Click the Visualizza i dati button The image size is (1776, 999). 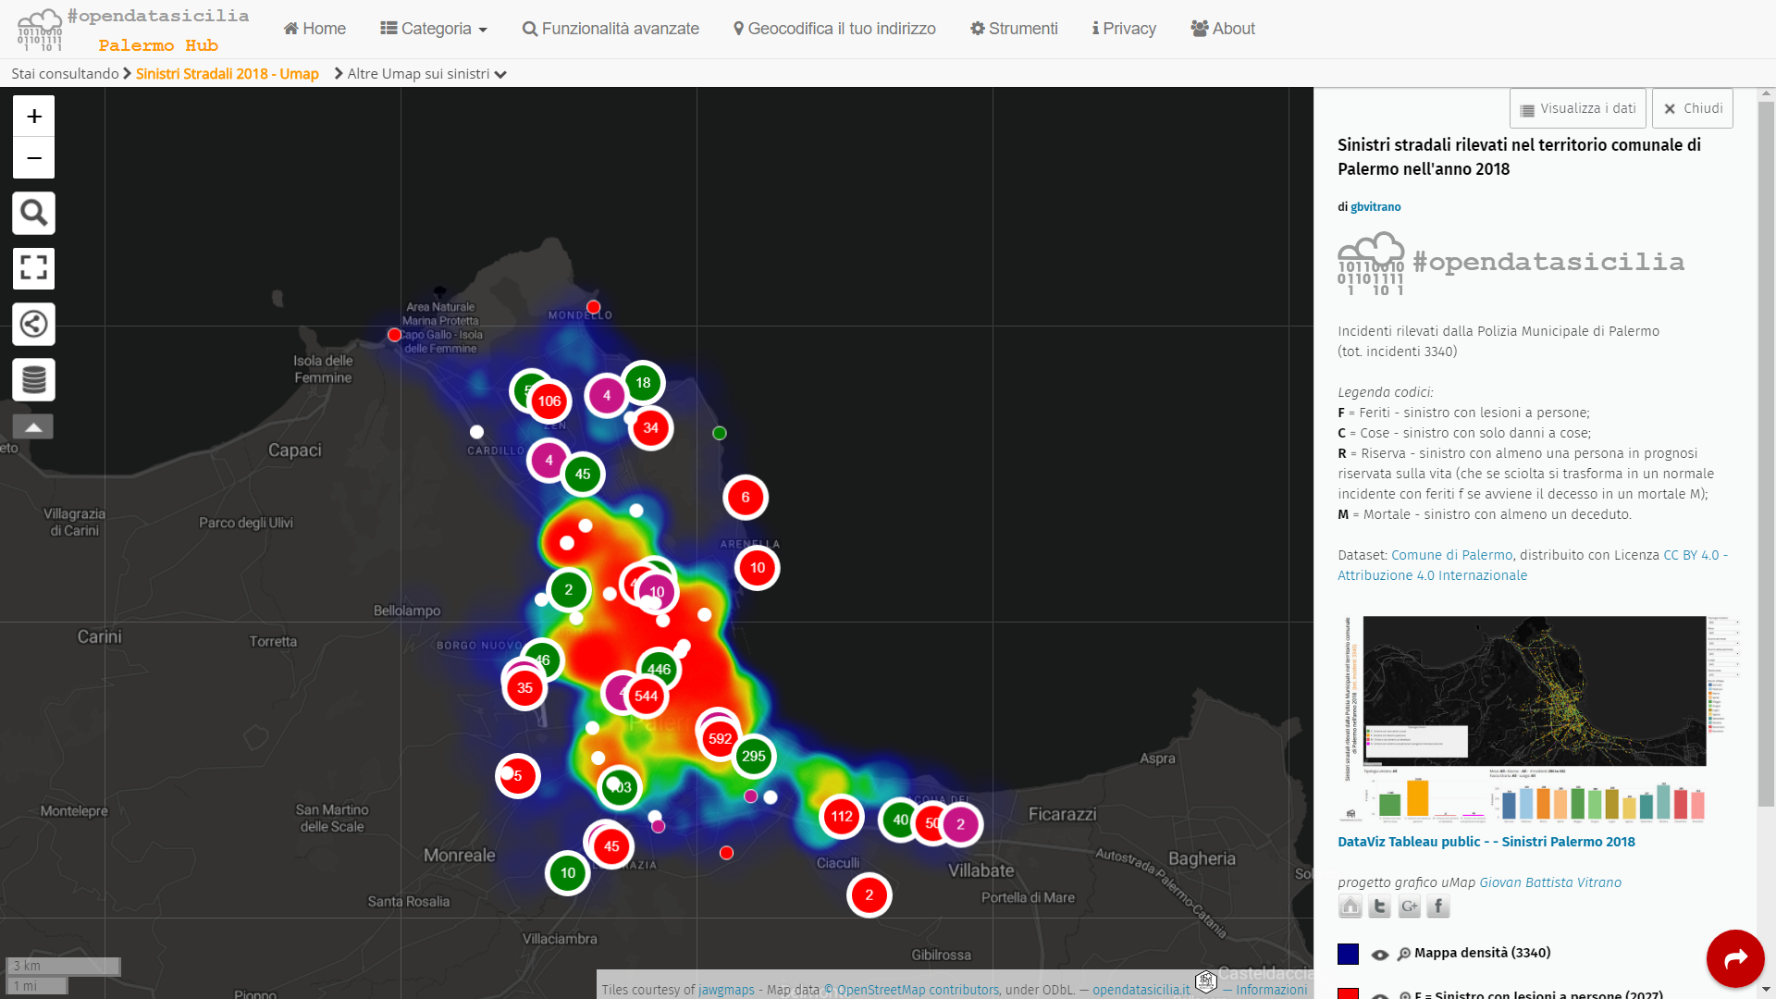pos(1577,109)
